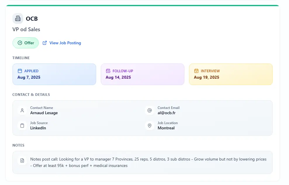Click the map pin icon next to Job Location
Screen dimensions: 289x185
click(150, 126)
